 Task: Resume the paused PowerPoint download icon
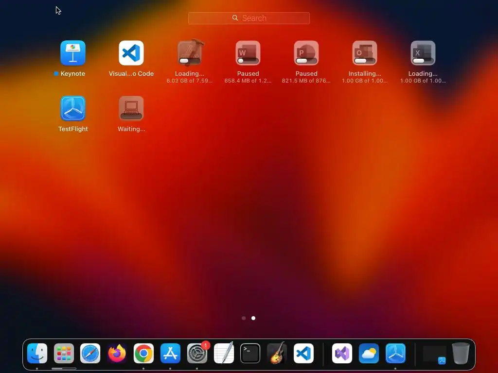[306, 53]
